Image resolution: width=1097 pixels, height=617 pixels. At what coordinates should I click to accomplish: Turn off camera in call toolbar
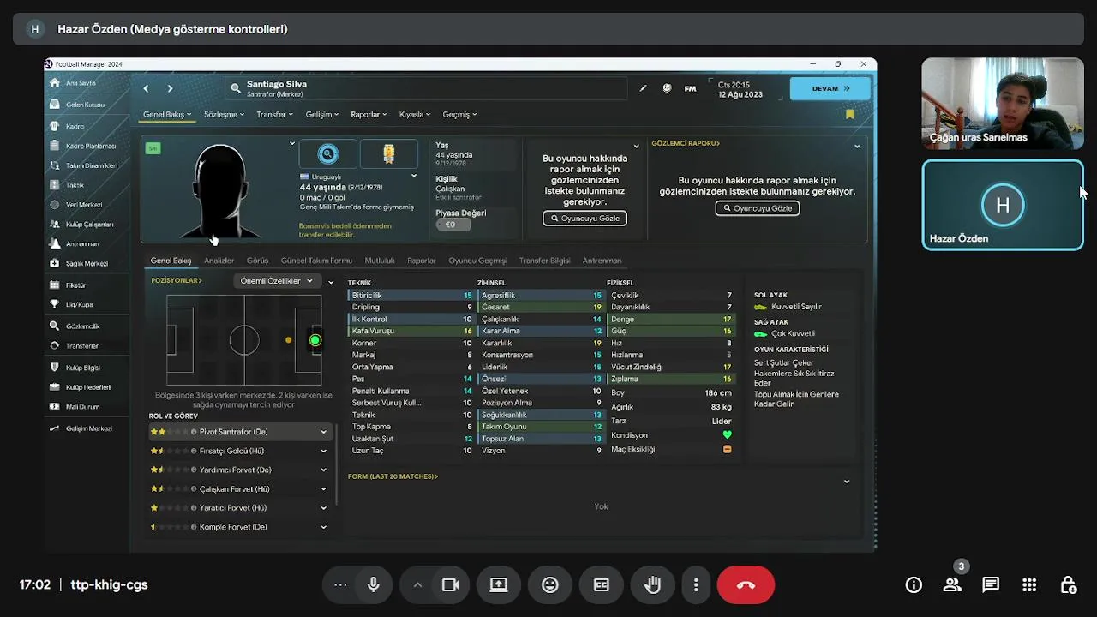pyautogui.click(x=451, y=585)
